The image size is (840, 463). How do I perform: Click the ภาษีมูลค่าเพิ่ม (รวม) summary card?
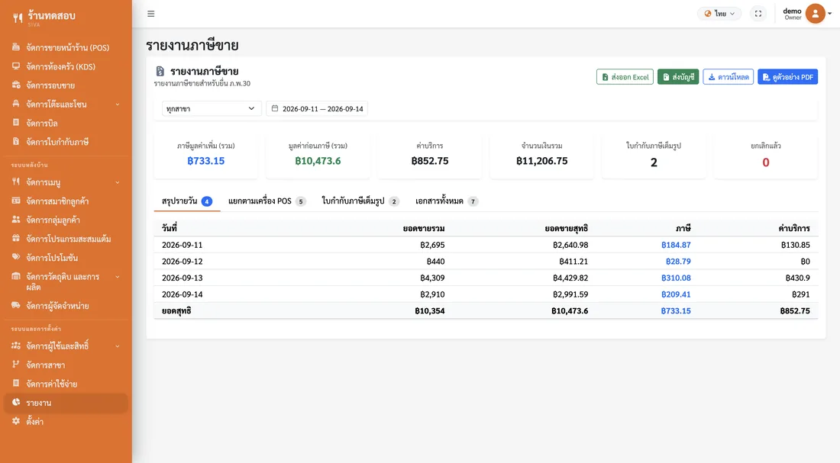(205, 156)
